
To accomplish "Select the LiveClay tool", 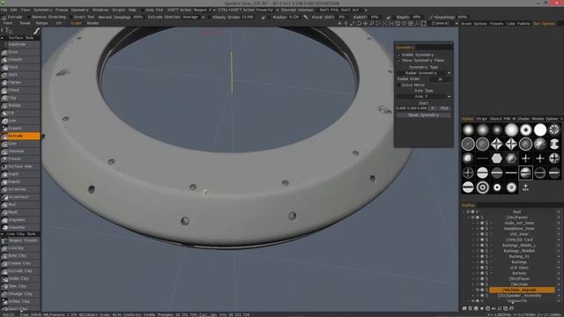I will 20,248.
